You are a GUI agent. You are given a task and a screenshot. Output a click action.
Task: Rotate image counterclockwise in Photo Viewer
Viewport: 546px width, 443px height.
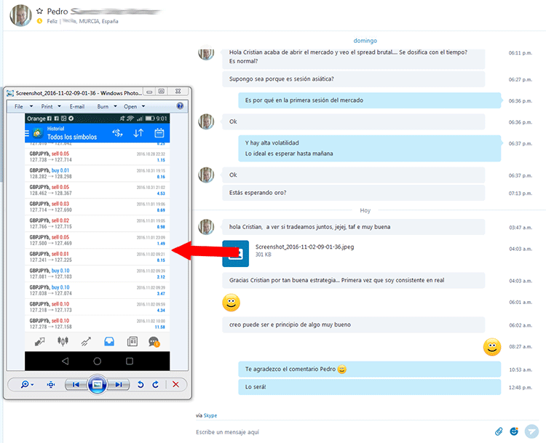[x=141, y=385]
